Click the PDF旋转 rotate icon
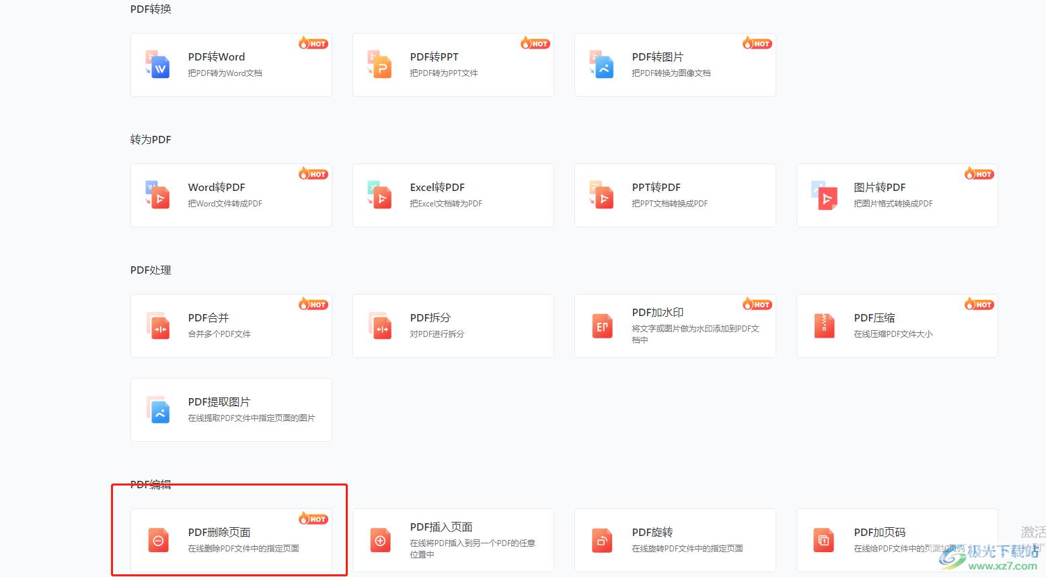This screenshot has width=1046, height=577. (x=602, y=541)
